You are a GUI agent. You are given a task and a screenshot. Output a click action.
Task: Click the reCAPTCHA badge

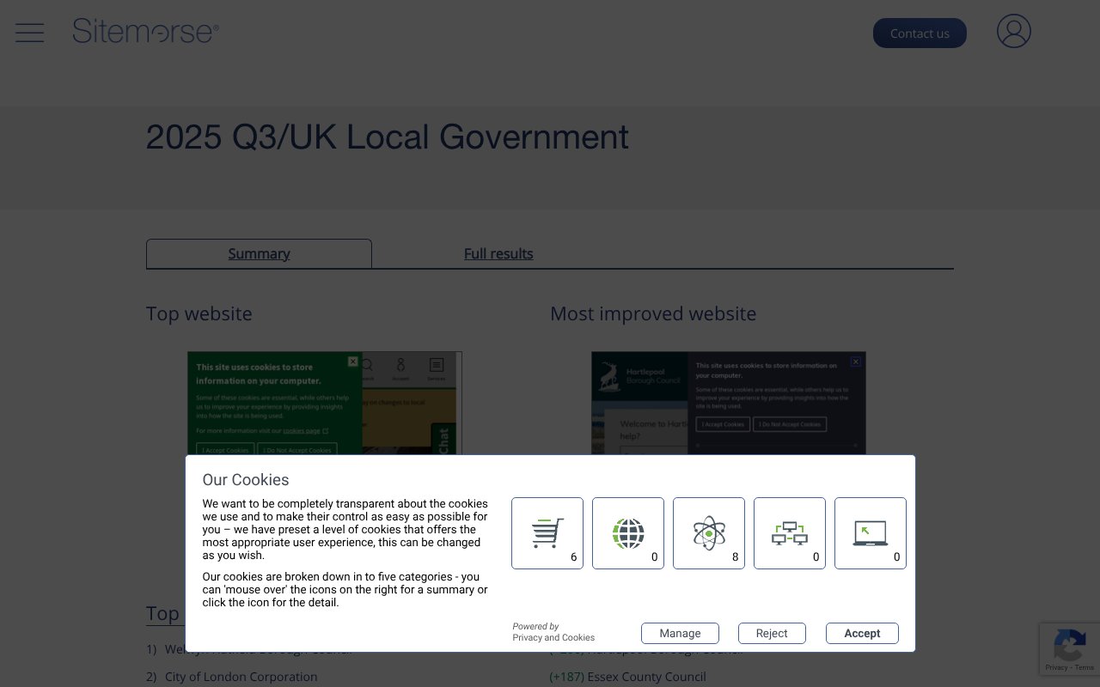tap(1069, 649)
